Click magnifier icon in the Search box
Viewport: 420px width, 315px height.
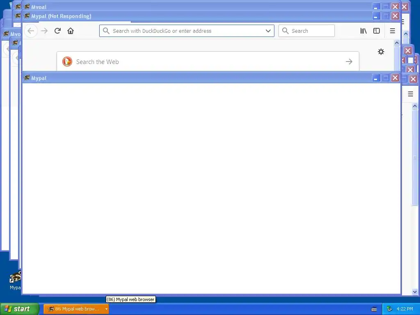pos(285,31)
